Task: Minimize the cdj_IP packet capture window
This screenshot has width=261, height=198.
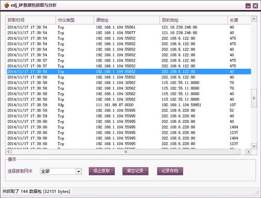Action: [248, 6]
